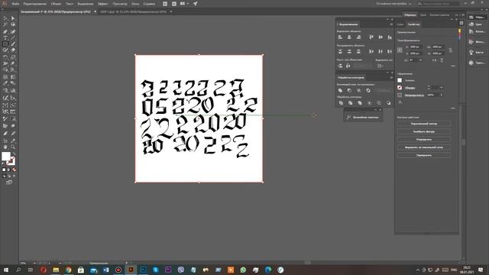Image resolution: width=489 pixels, height=275 pixels.
Task: Click vertical align top icon in Align panel
Action: pyautogui.click(x=371, y=37)
